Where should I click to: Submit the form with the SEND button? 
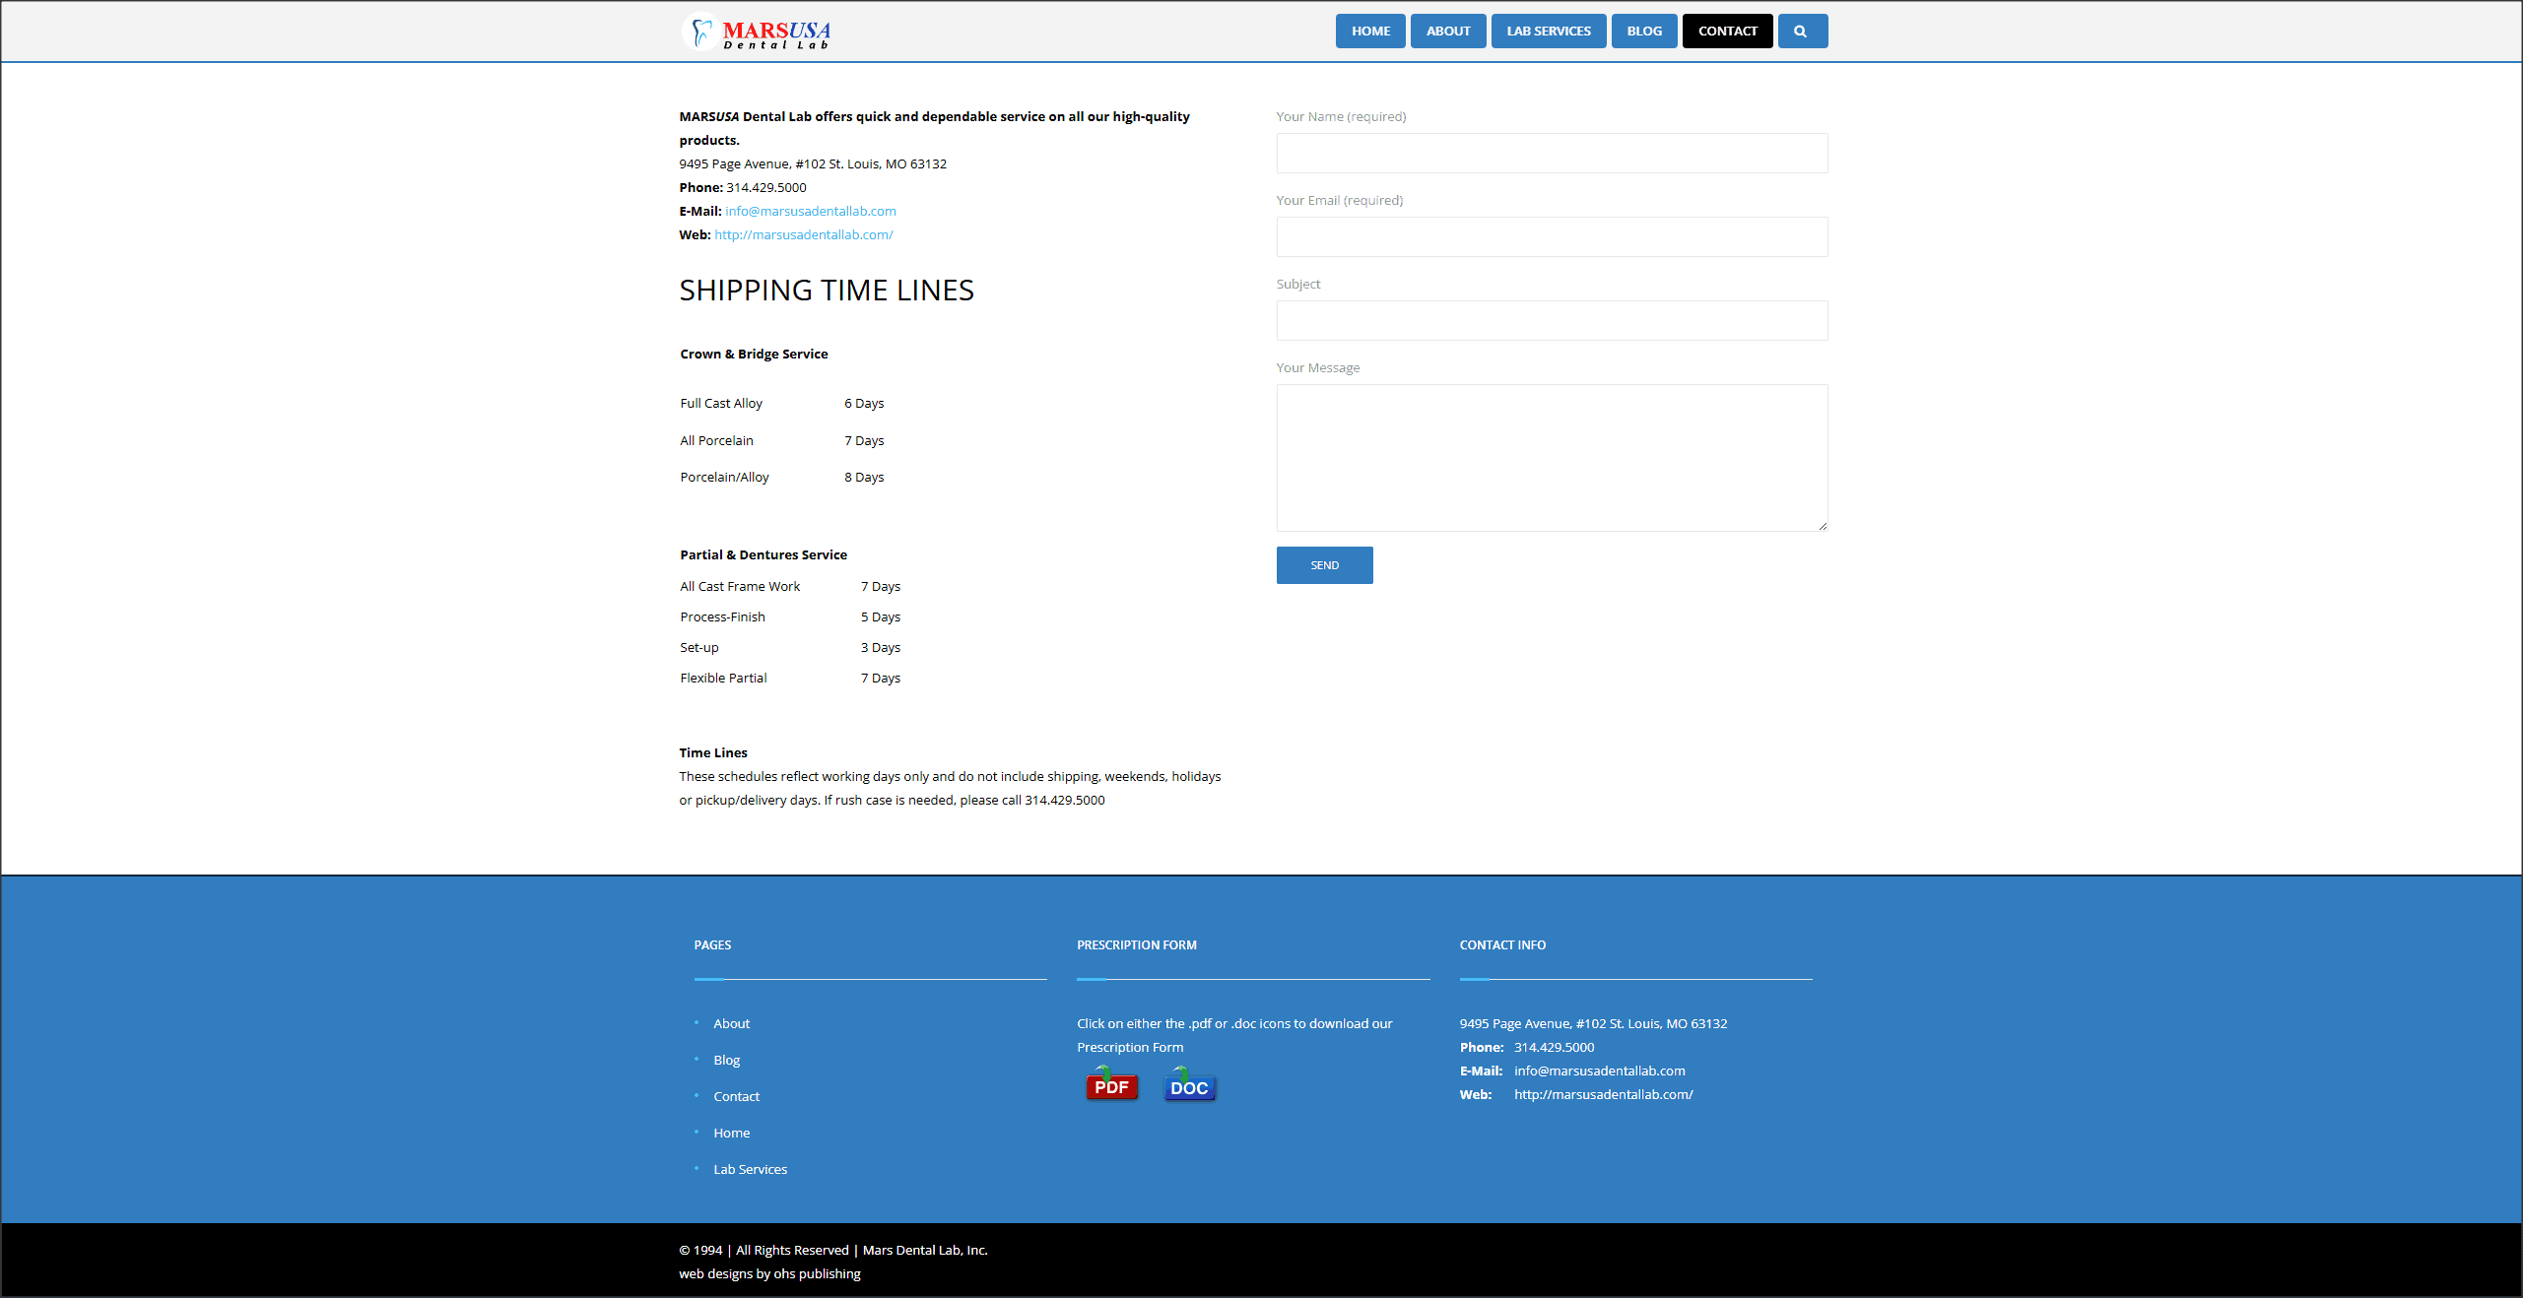point(1324,565)
